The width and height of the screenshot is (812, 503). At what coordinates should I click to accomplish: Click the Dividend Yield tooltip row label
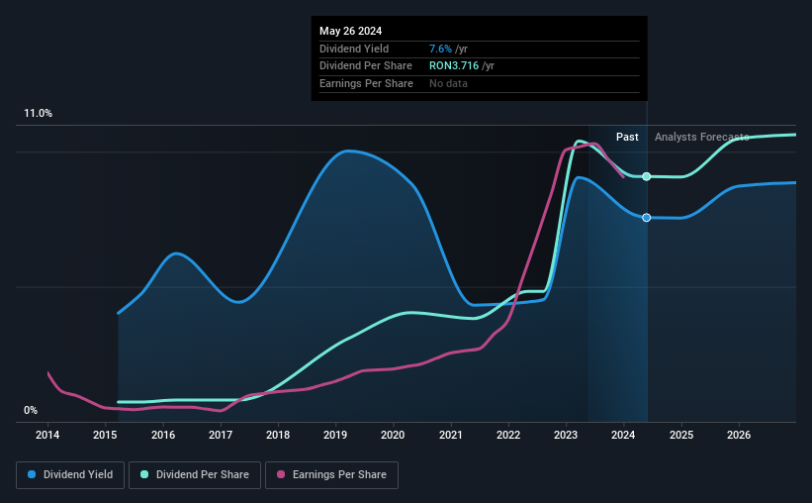[354, 49]
